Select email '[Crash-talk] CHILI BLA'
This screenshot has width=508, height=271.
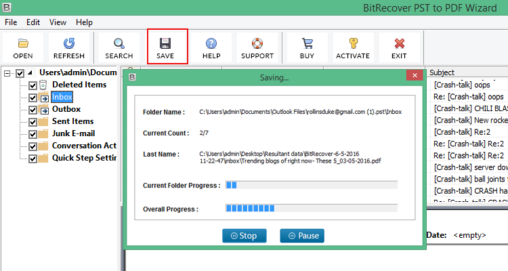(469, 108)
